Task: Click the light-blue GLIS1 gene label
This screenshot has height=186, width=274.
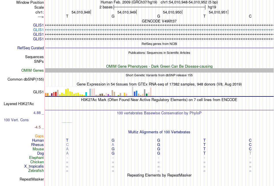Action: (x=38, y=30)
